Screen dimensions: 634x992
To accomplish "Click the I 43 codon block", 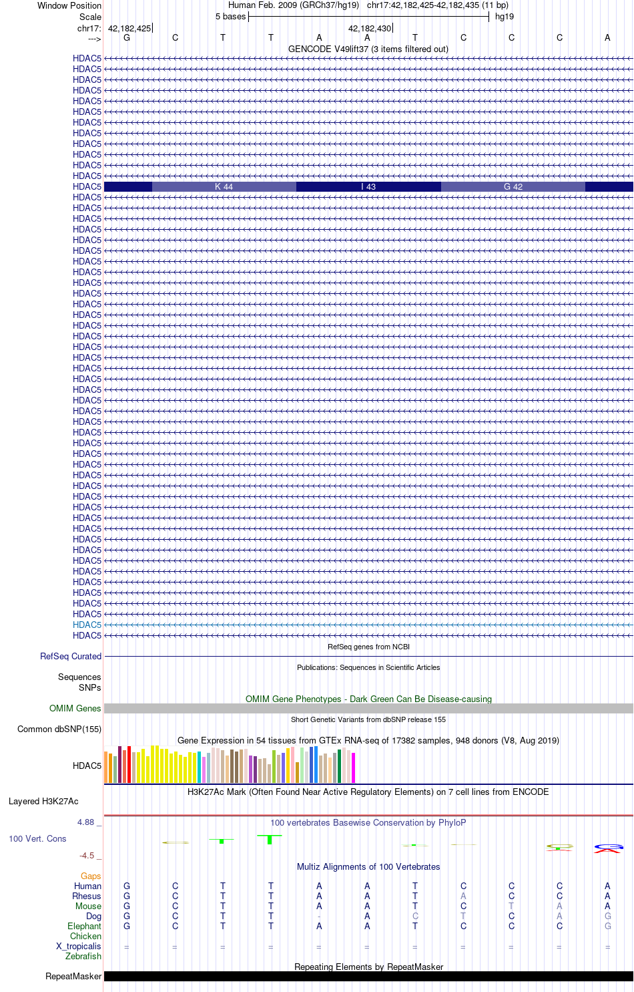I will (368, 187).
